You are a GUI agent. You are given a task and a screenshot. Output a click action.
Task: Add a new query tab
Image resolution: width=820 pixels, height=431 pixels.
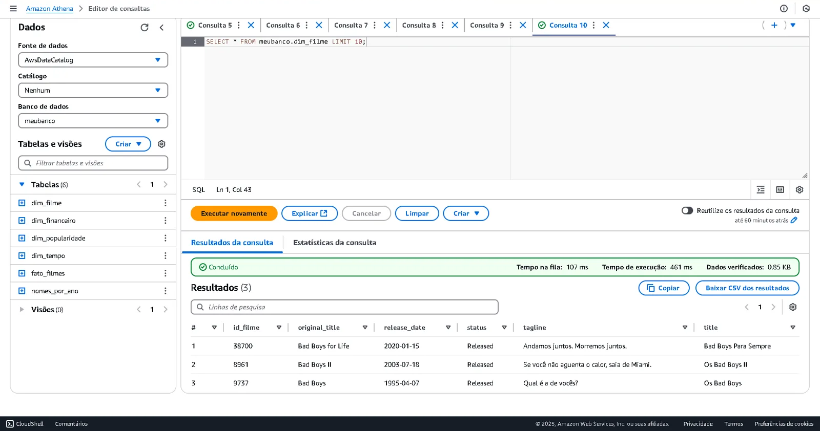click(774, 25)
